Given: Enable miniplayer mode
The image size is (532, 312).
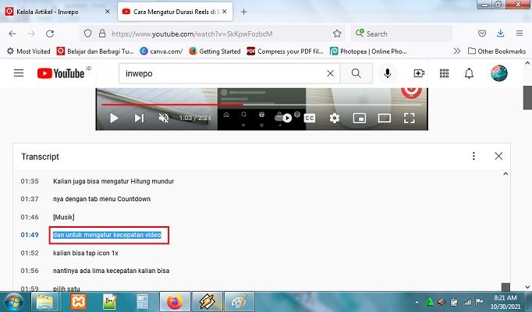Looking at the screenshot, I should (360, 118).
